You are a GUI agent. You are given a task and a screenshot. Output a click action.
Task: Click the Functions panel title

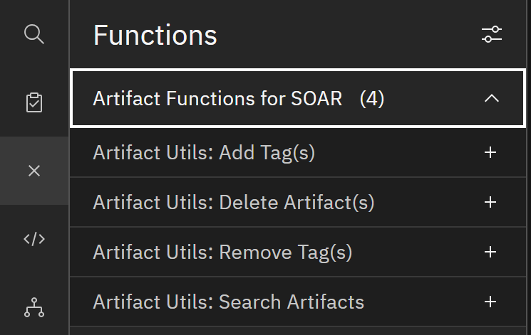tap(155, 35)
